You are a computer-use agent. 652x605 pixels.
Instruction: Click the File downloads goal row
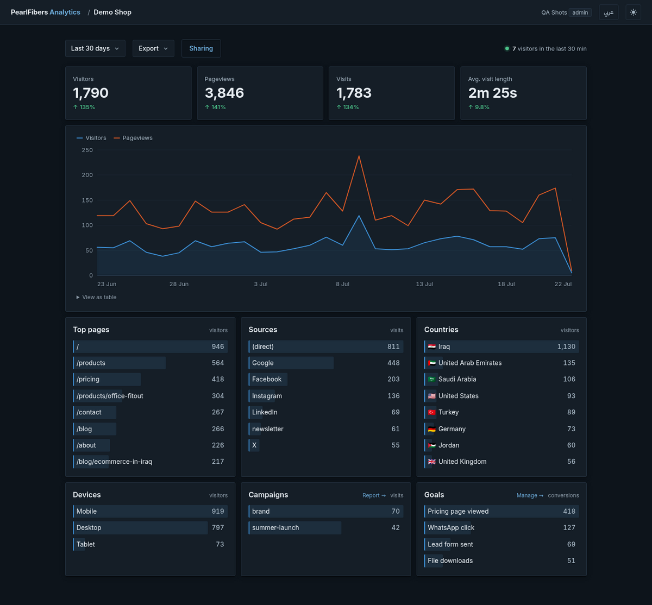501,560
